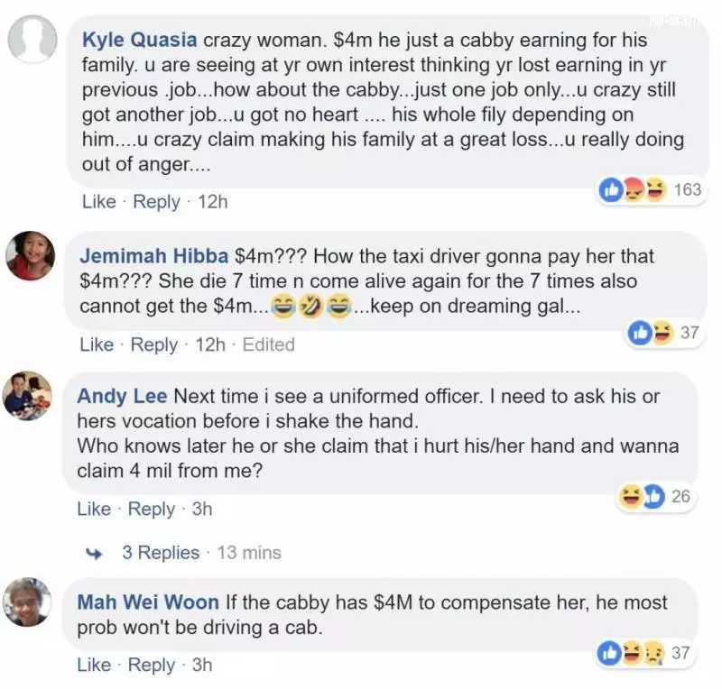Show edit history via Edited label
Viewport: 722px width, 689px height.
click(x=268, y=344)
